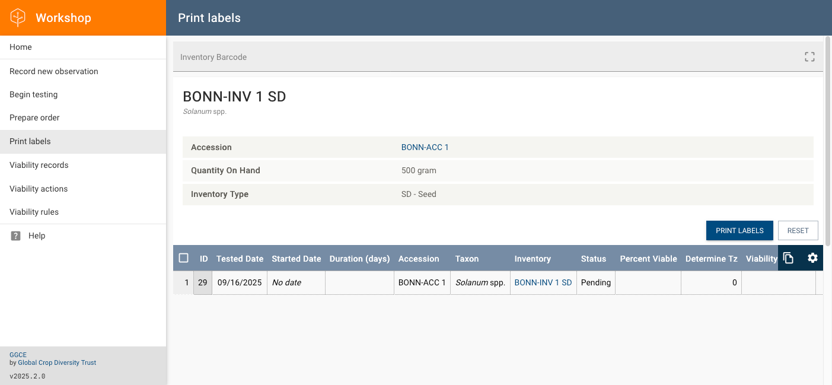Click ID cell with value 29
The image size is (832, 385).
click(x=203, y=282)
